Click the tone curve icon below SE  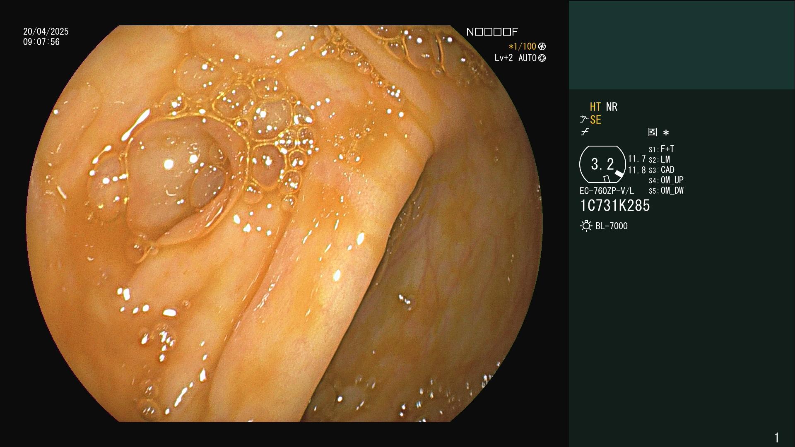point(585,132)
